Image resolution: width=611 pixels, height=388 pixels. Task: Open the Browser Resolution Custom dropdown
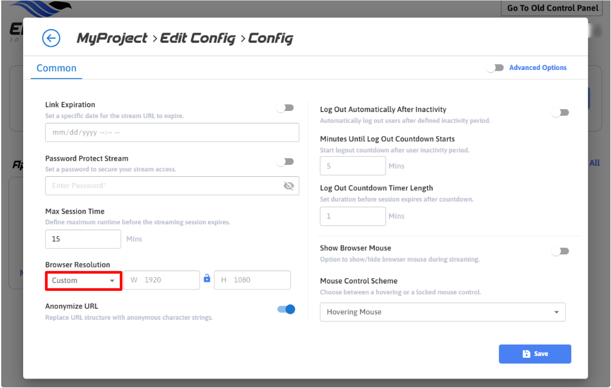(x=84, y=281)
